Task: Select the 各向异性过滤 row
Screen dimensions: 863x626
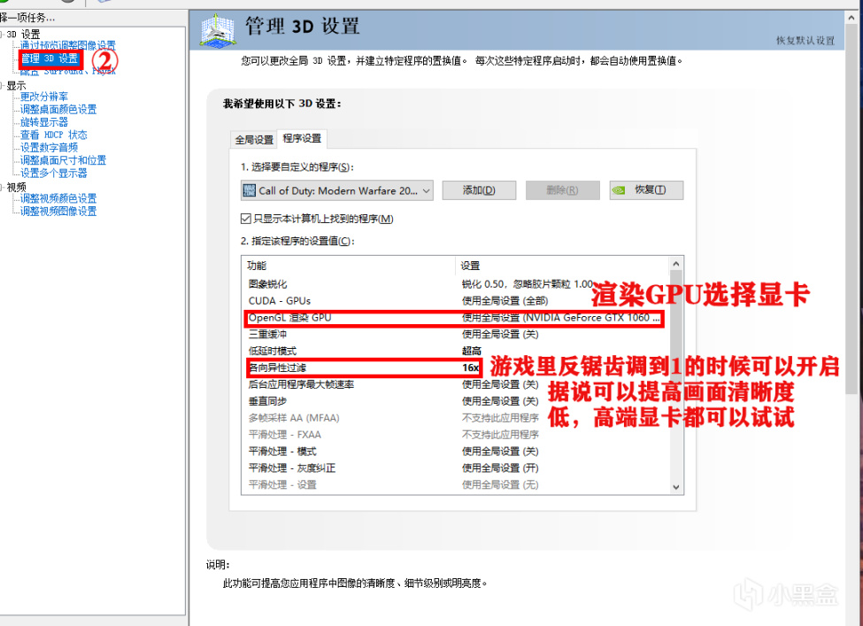Action: pos(456,367)
